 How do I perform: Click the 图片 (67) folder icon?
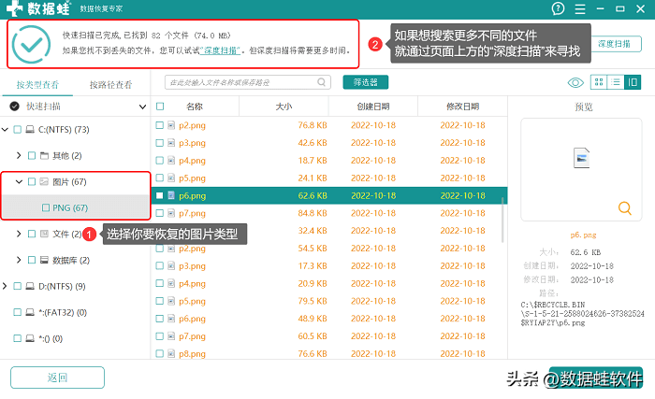point(44,181)
